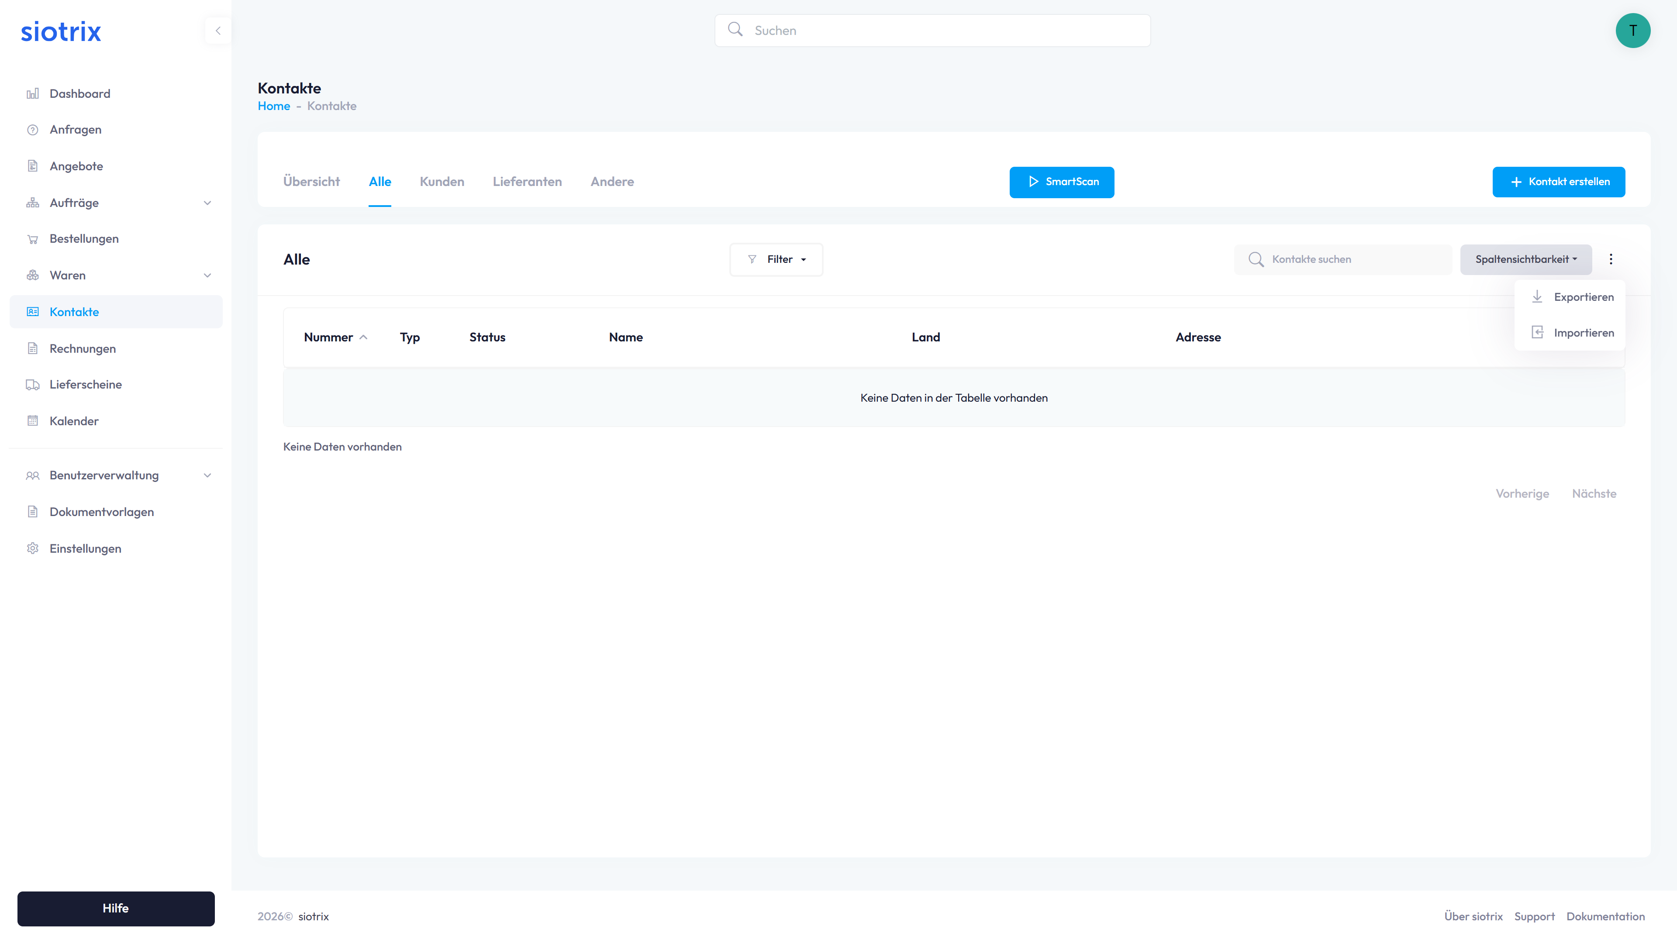Select Importieren from the menu
This screenshot has height=943, width=1677.
click(1583, 333)
